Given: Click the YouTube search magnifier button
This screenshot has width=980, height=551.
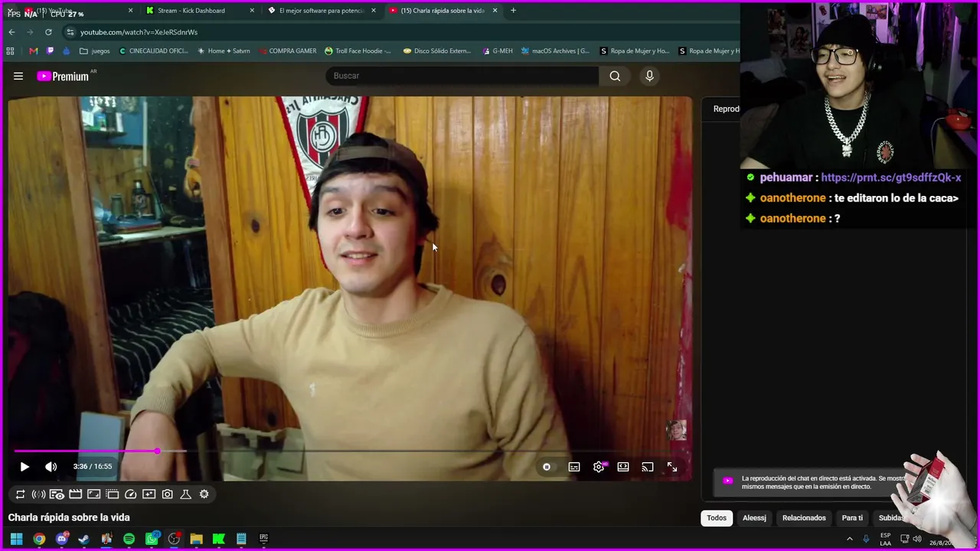Looking at the screenshot, I should (x=615, y=76).
